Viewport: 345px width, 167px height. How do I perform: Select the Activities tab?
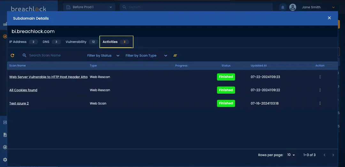[x=116, y=42]
